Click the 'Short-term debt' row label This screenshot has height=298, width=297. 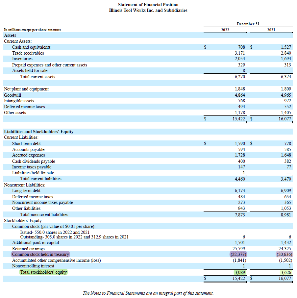coord(26,143)
